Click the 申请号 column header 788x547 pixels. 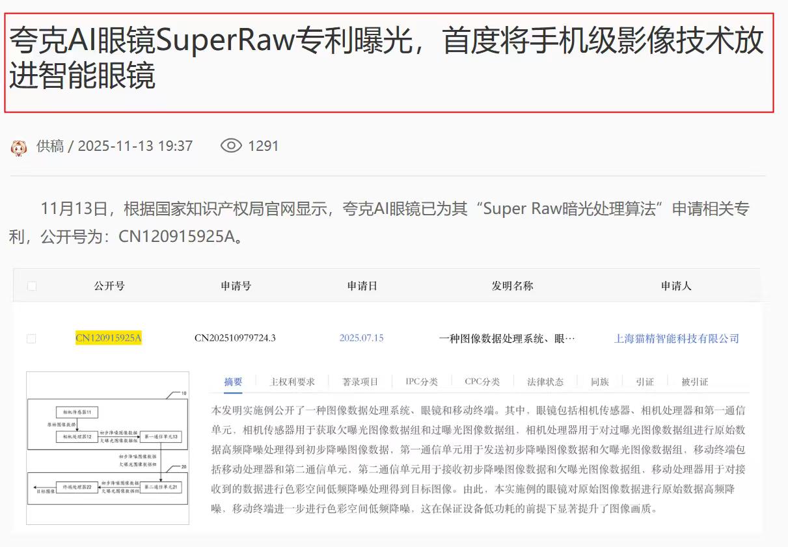coord(236,286)
